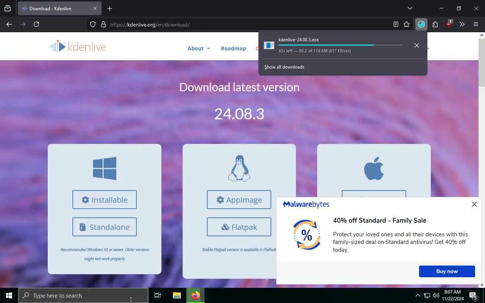This screenshot has height=303, width=485.
Task: Click the scrollbar down arrow
Action: 482,284
